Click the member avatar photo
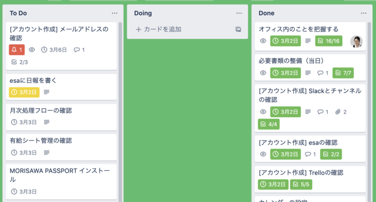 pyautogui.click(x=356, y=42)
